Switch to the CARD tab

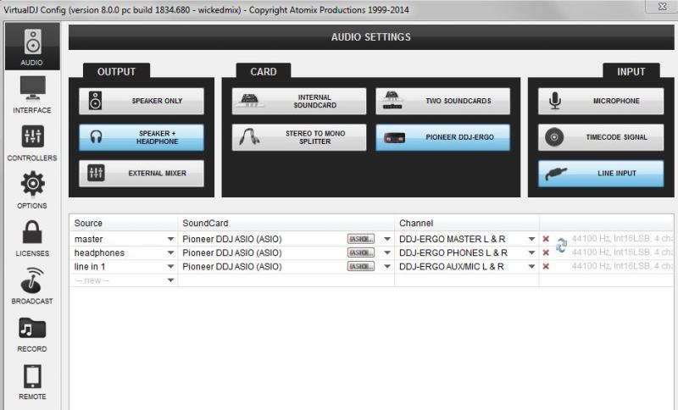[x=264, y=71]
